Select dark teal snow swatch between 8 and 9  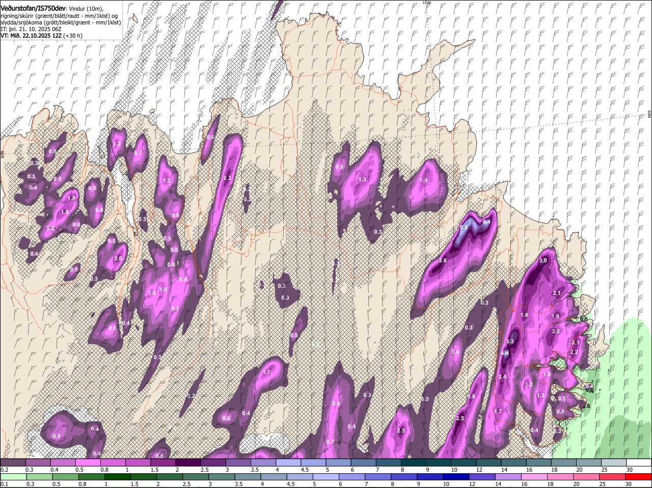tap(414, 463)
